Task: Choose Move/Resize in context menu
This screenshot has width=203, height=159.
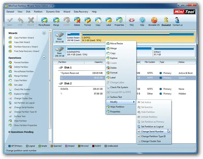Action: 121,44
